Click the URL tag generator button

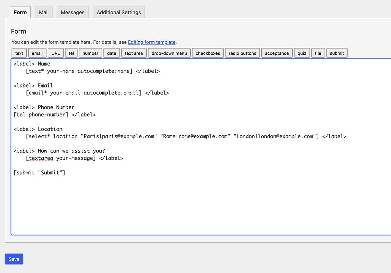click(56, 53)
